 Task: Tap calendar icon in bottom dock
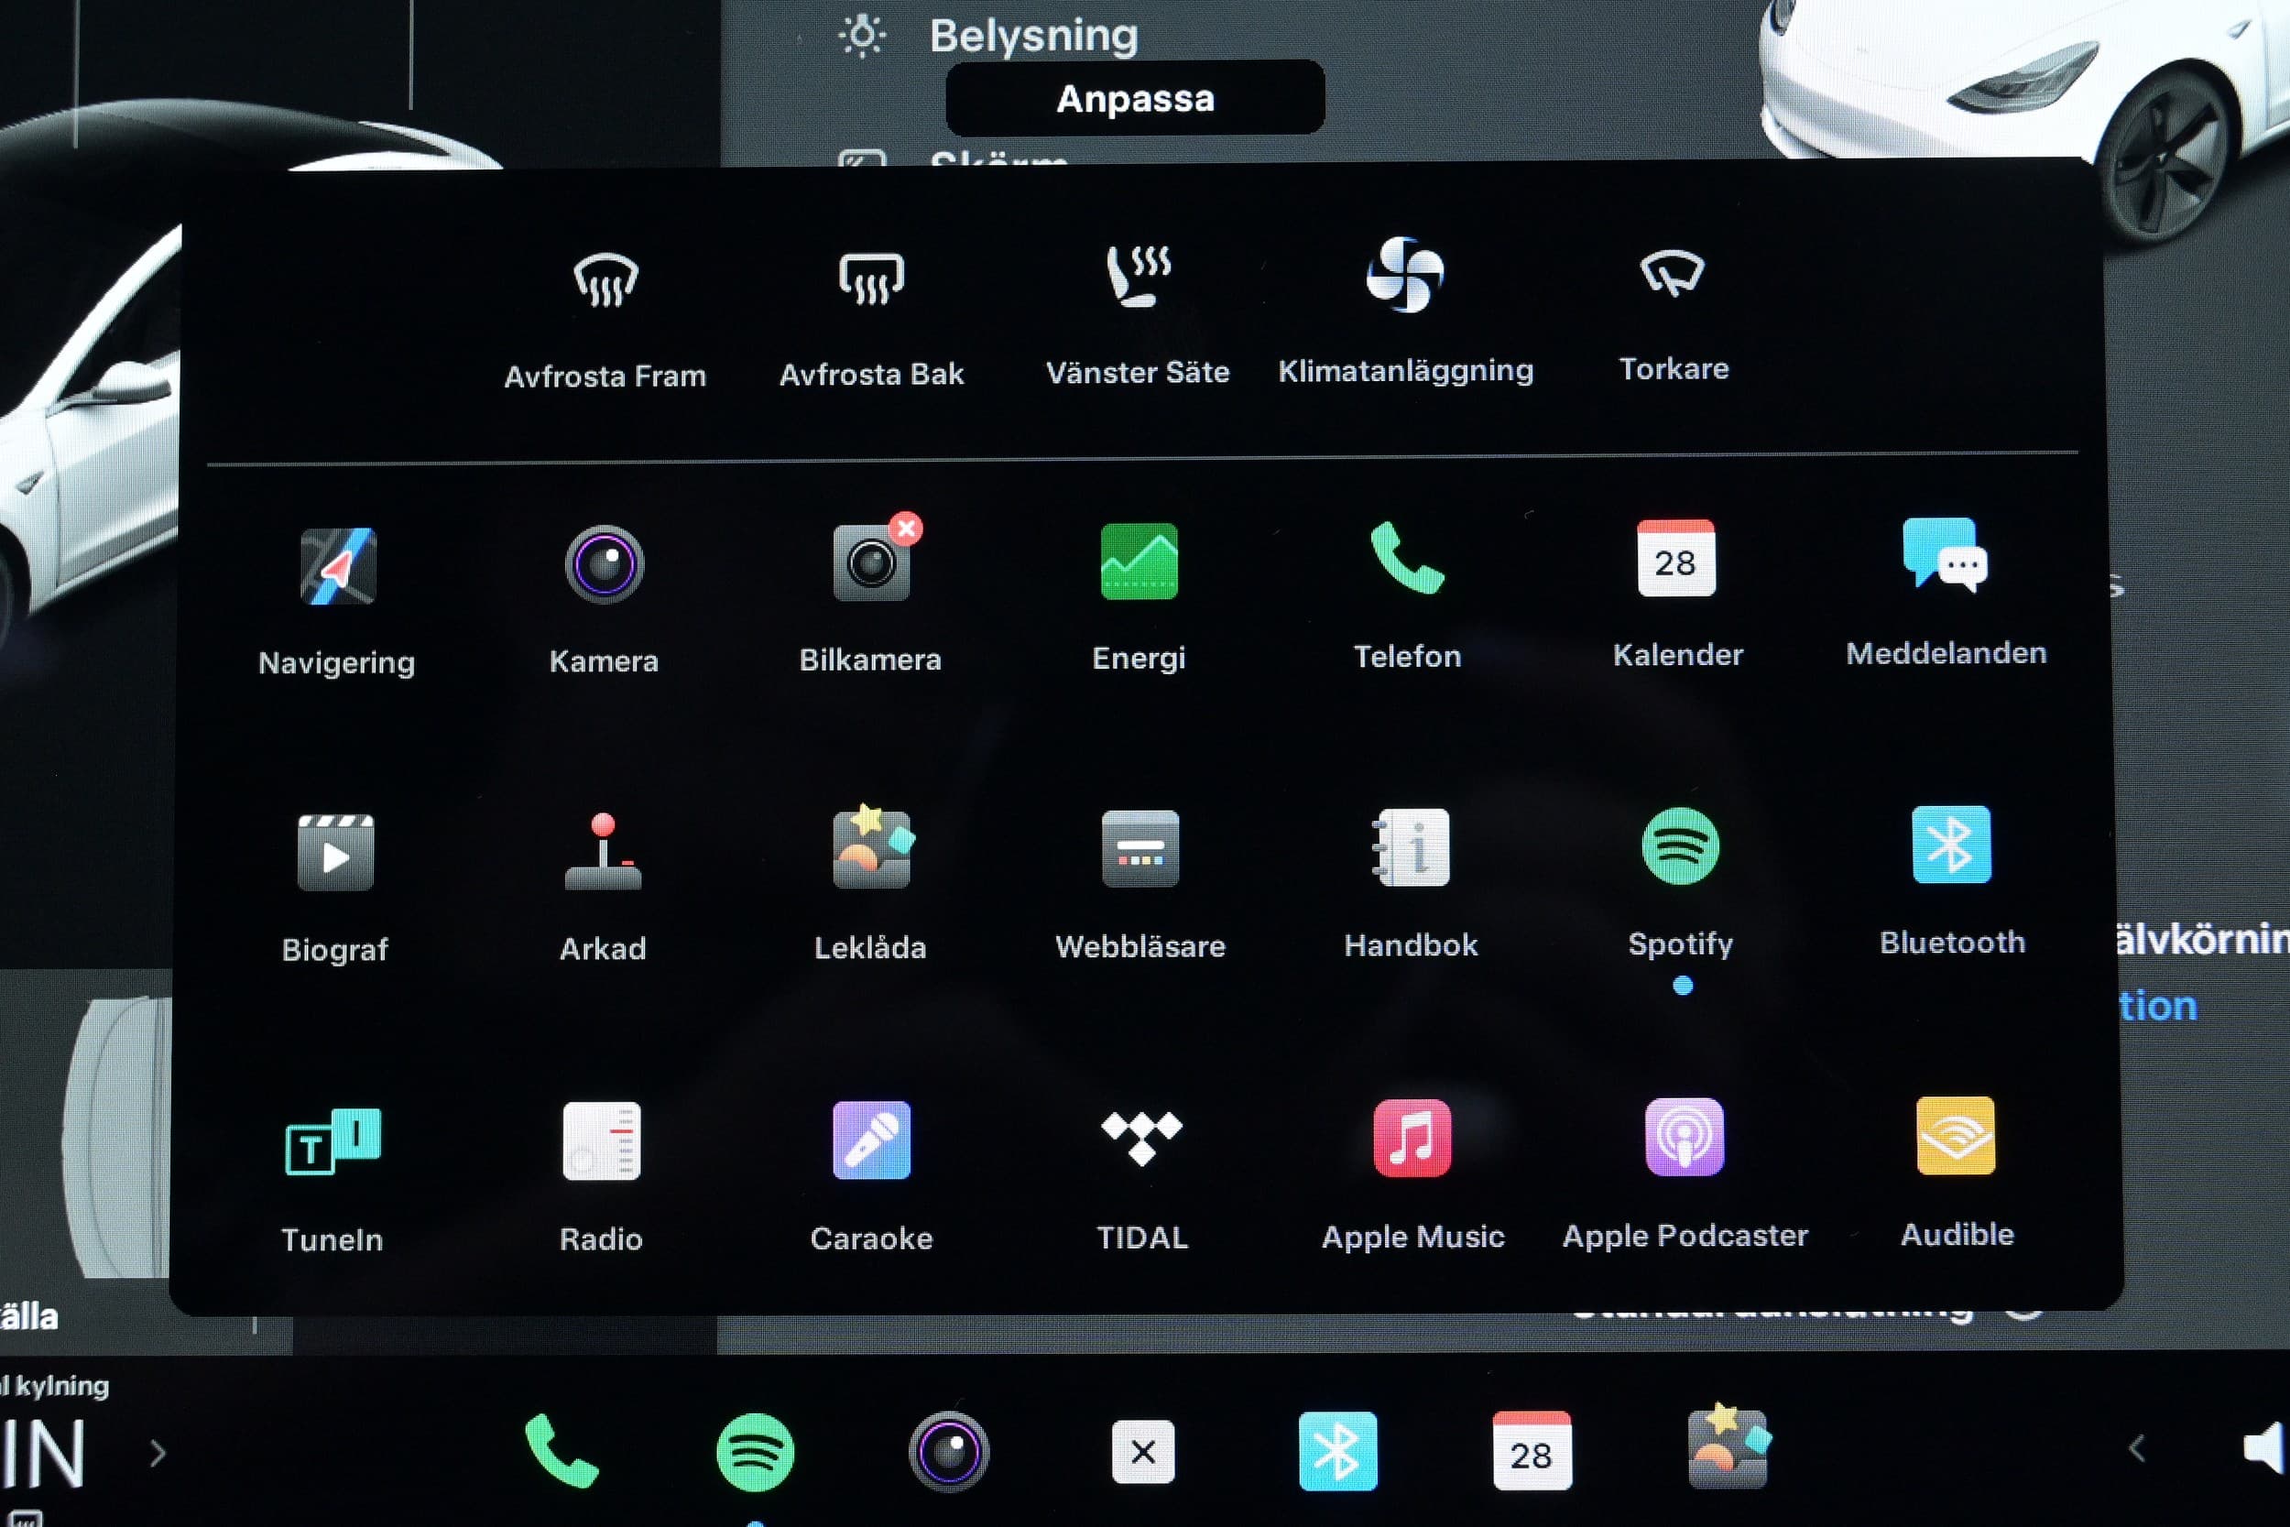[1532, 1451]
